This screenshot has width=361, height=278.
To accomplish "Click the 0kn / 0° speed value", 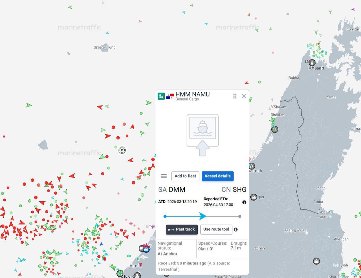I will [x=206, y=249].
